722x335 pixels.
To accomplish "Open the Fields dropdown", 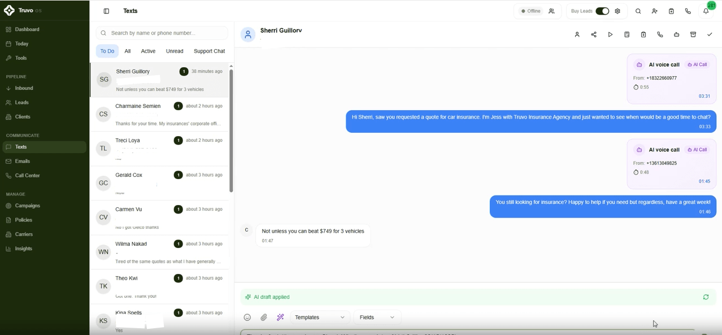I will 377,317.
